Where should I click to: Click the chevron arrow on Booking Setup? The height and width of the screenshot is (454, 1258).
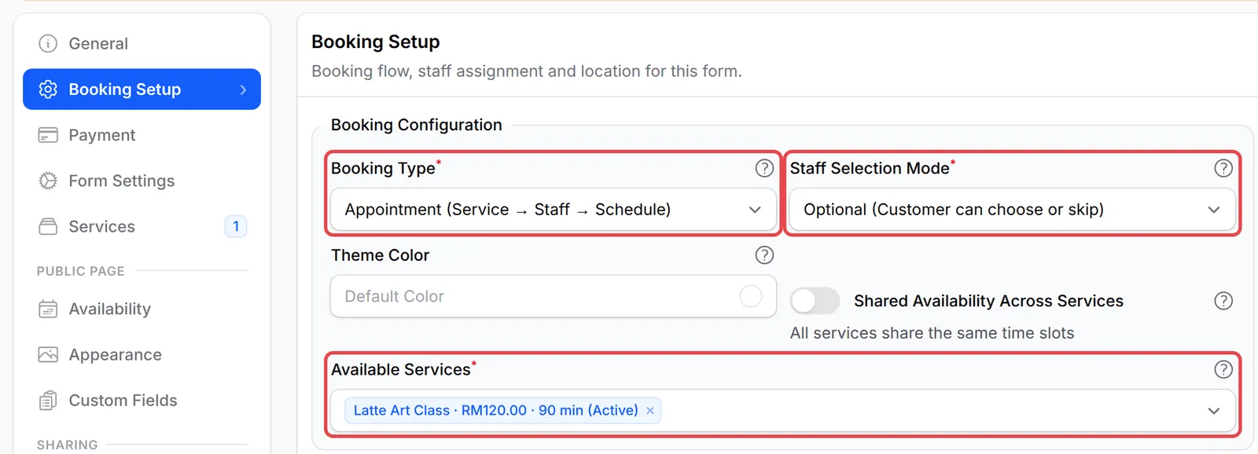tap(243, 90)
